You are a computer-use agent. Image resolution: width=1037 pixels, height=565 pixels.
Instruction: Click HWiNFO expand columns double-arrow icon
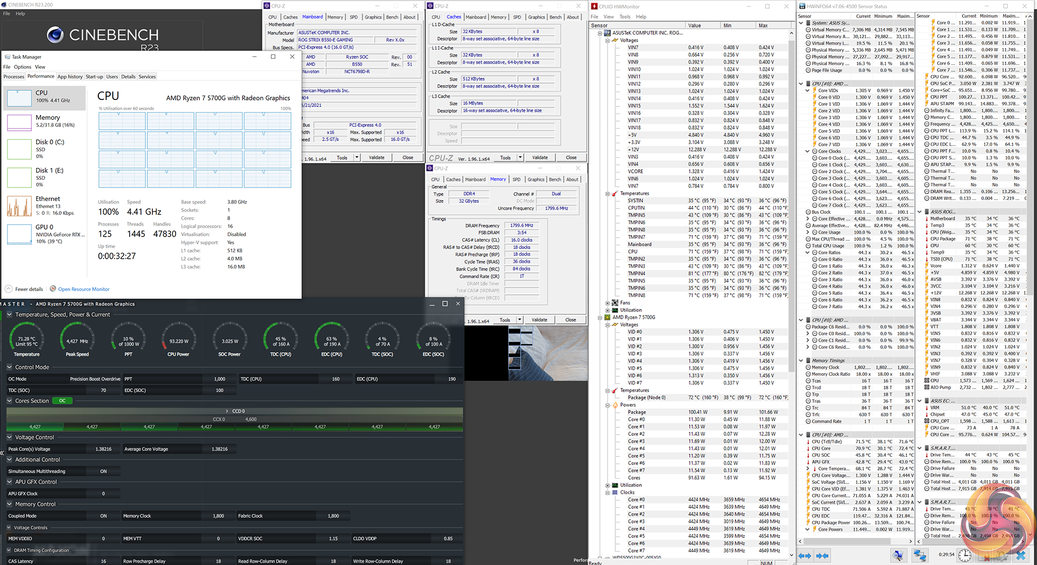[805, 555]
